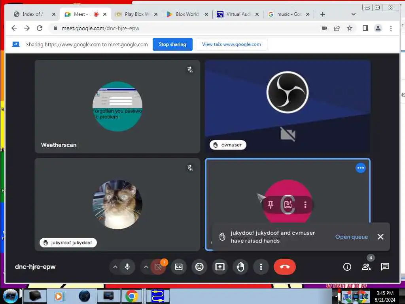Switch to the music - Google tab
Viewport: 405px width, 304px height.
tap(288, 14)
